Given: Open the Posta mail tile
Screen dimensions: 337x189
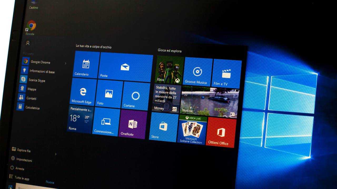Looking at the screenshot, I should pyautogui.click(x=126, y=67).
